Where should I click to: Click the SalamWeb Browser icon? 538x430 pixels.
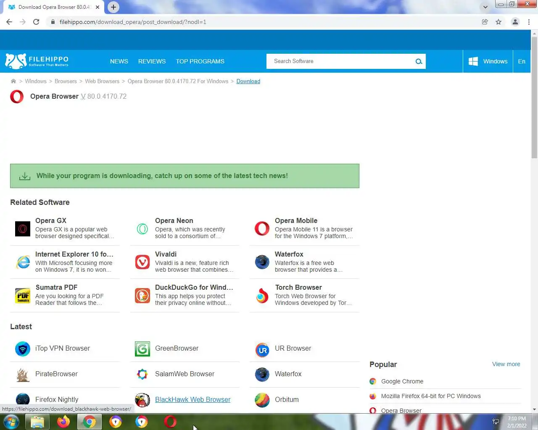coord(142,374)
